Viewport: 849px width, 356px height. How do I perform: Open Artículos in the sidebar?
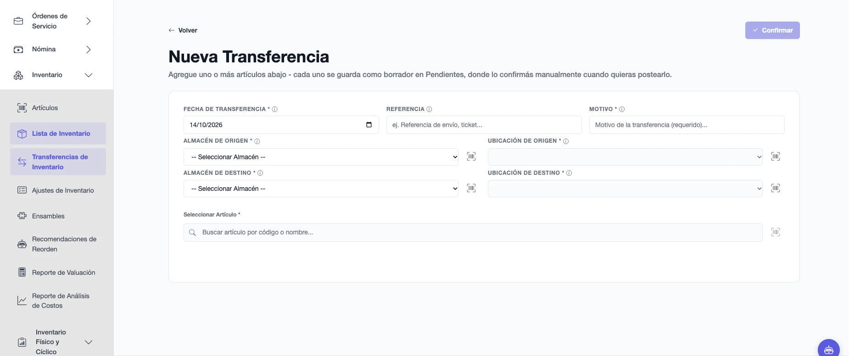tap(58, 108)
